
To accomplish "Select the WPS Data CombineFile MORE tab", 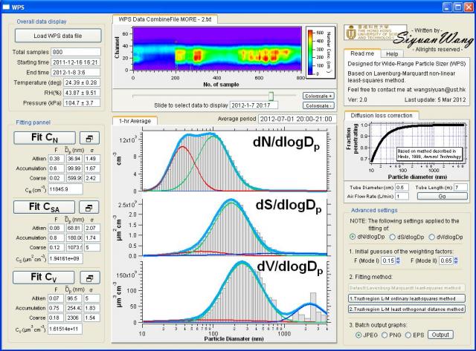I will coord(165,19).
